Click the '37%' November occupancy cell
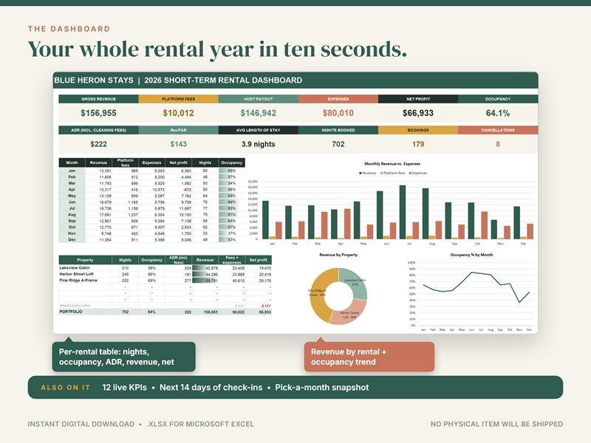The height and width of the screenshot is (443, 591). coord(231,233)
